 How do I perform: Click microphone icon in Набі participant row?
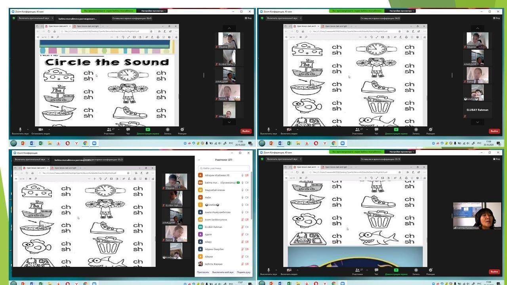(x=242, y=198)
